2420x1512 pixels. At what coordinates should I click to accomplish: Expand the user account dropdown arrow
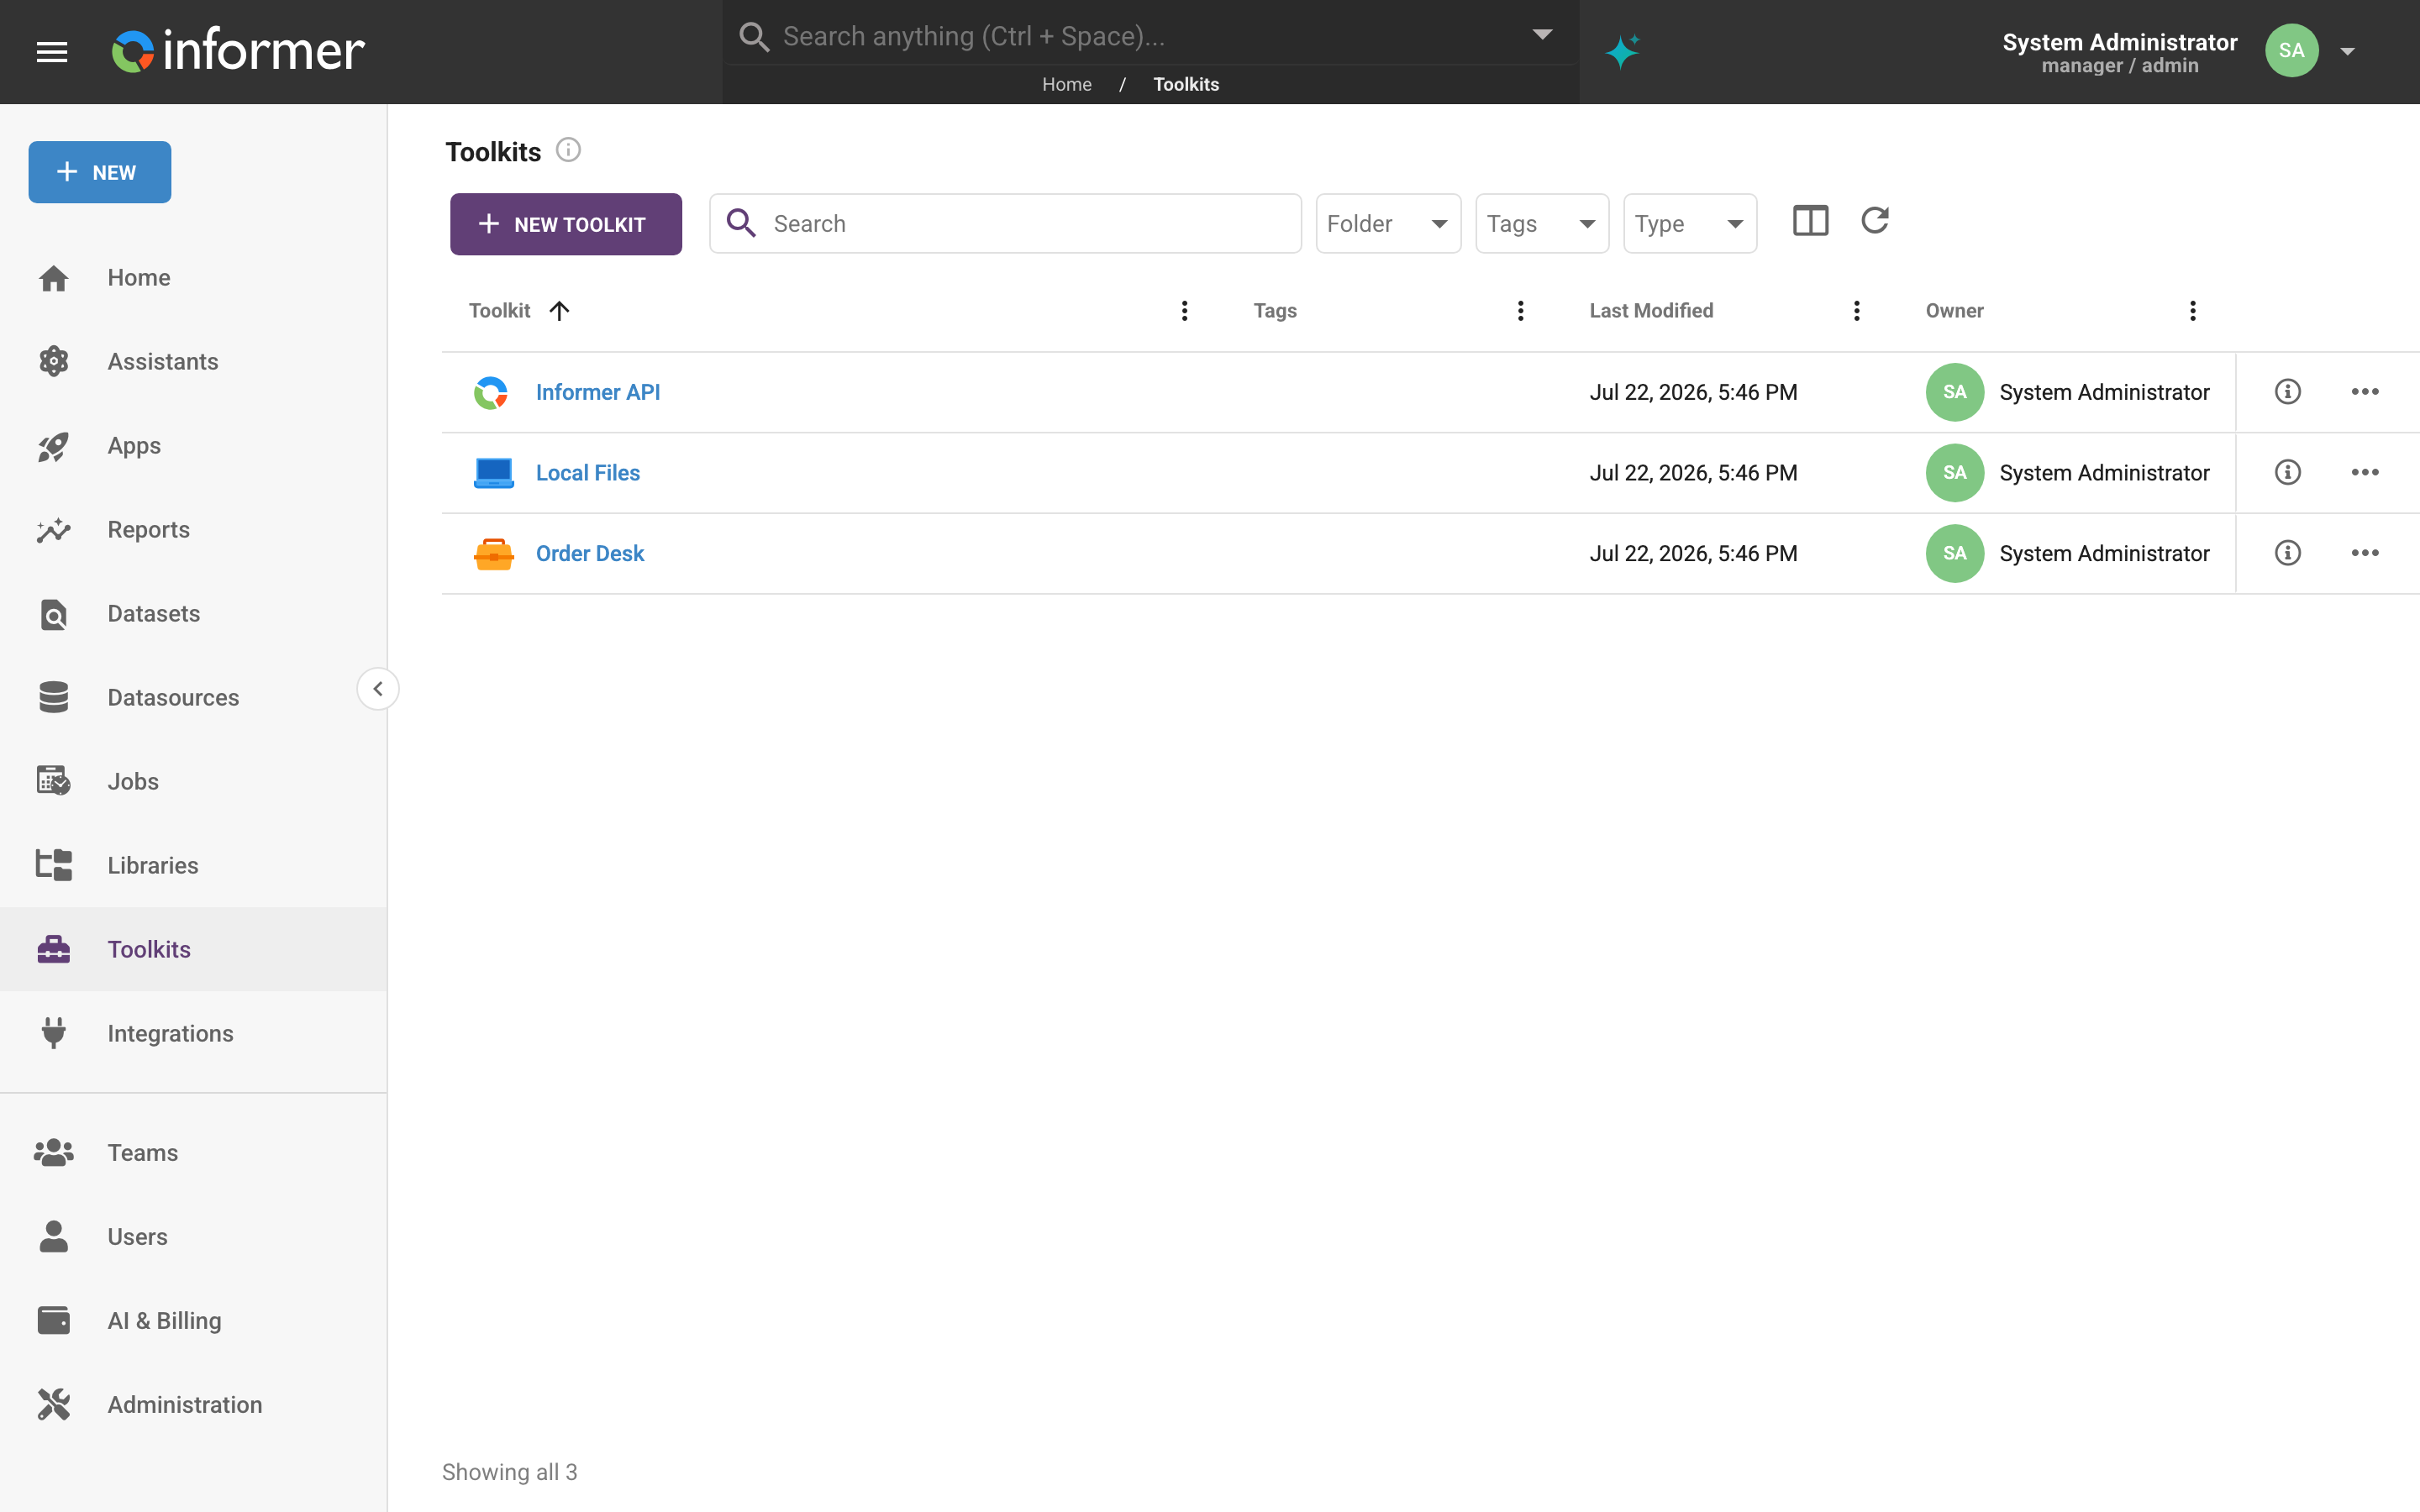point(2347,51)
